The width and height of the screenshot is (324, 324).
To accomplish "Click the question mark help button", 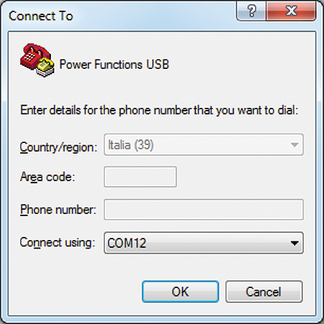I will tap(251, 11).
